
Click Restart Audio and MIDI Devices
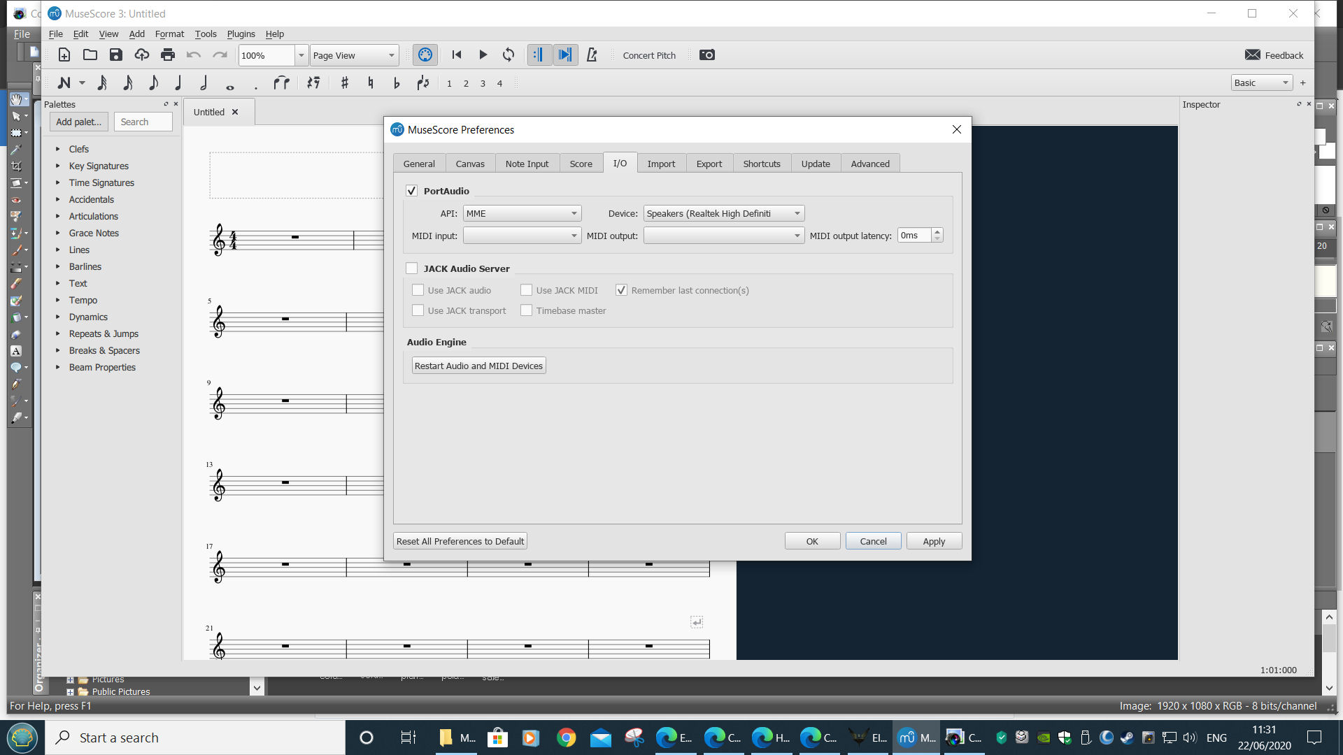click(x=478, y=366)
